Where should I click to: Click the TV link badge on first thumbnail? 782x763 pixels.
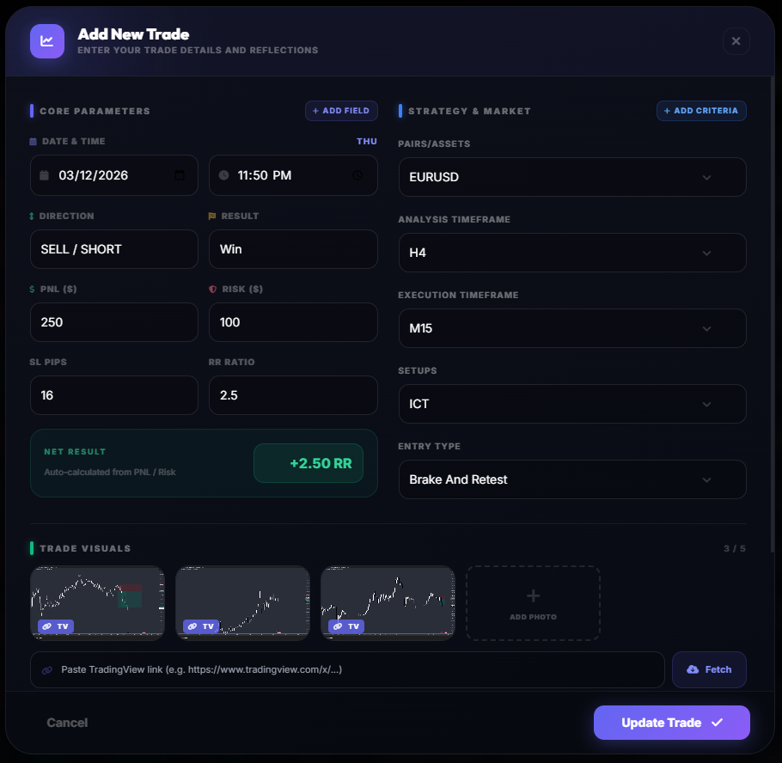point(56,626)
